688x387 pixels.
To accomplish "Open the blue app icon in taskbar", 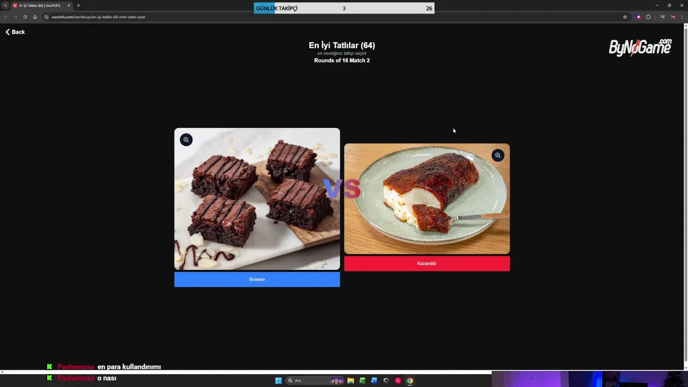I will point(374,381).
